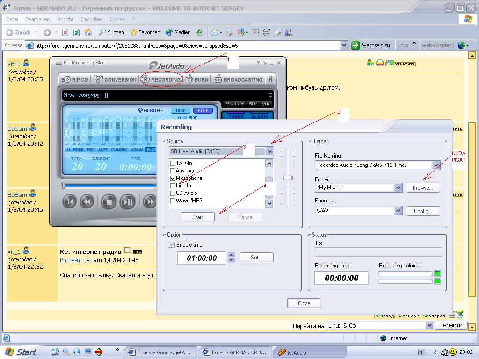Expand the address bar dropdown
The image size is (479, 359).
[344, 45]
